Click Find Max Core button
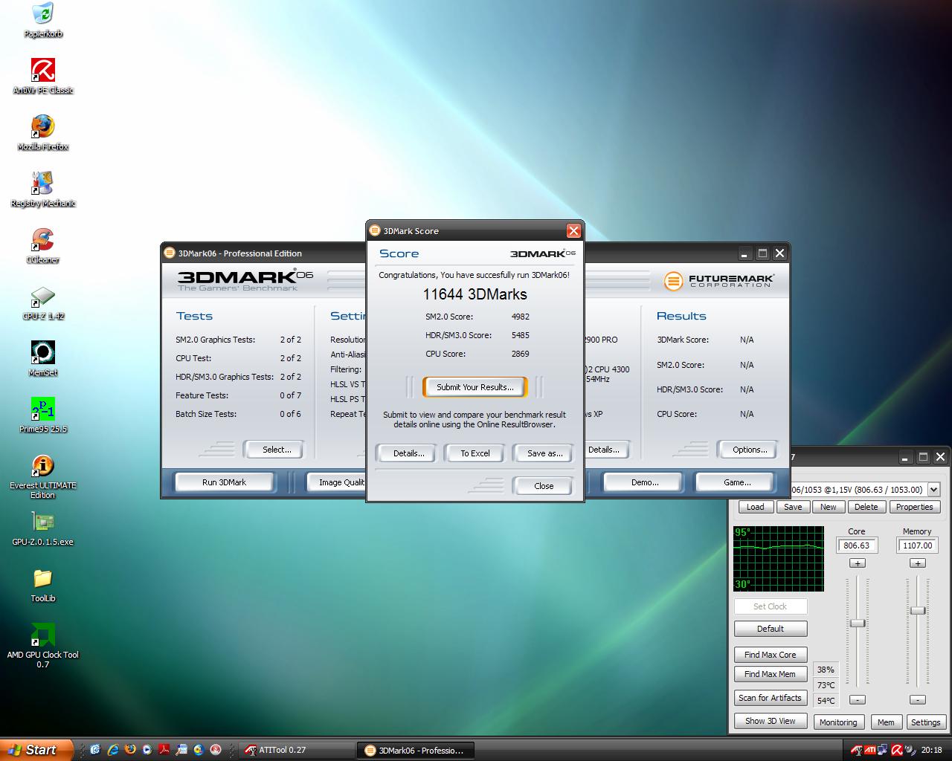952x761 pixels. click(771, 655)
